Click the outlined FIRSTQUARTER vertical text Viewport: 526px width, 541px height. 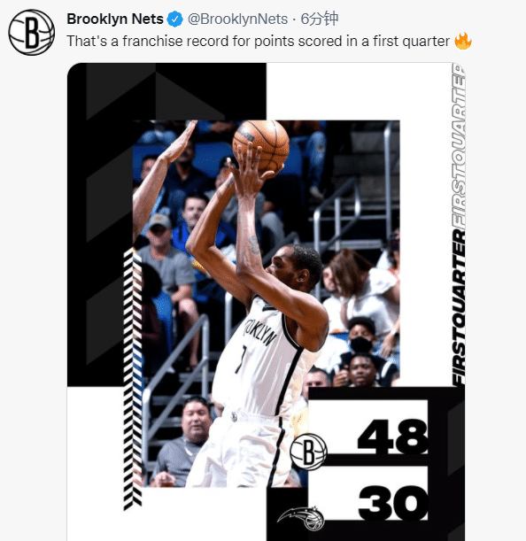[x=459, y=147]
